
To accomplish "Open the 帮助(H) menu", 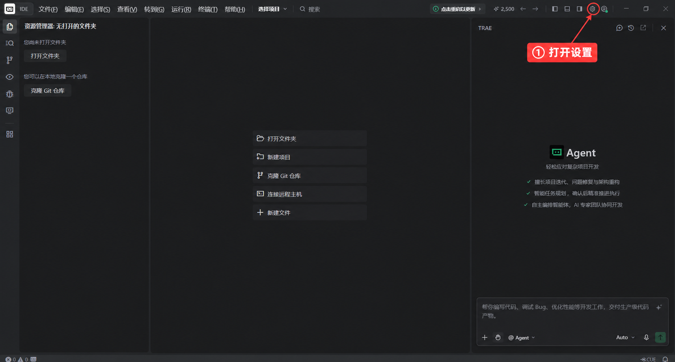I will pyautogui.click(x=235, y=9).
